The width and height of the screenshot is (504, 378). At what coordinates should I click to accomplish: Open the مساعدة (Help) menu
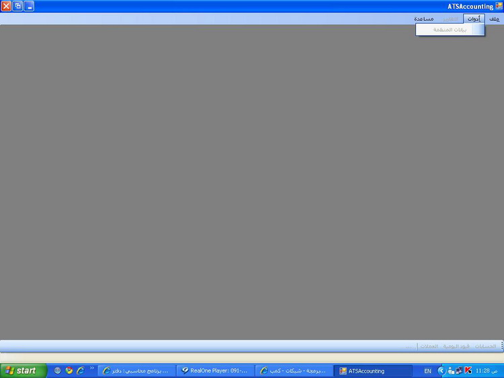point(423,19)
